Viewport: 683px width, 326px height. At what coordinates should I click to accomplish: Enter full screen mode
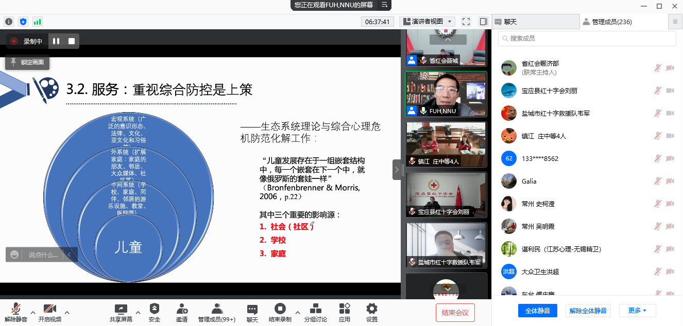[466, 22]
